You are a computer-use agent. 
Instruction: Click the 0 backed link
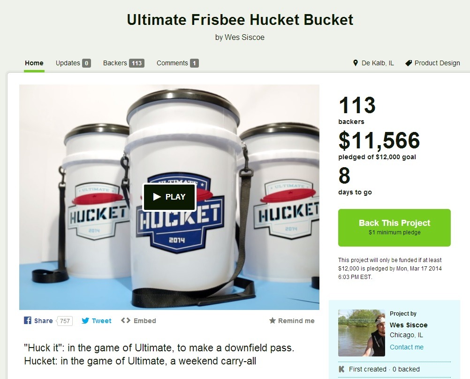(x=406, y=369)
